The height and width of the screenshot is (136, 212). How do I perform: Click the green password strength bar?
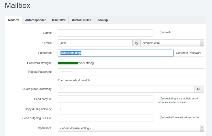tap(68, 63)
